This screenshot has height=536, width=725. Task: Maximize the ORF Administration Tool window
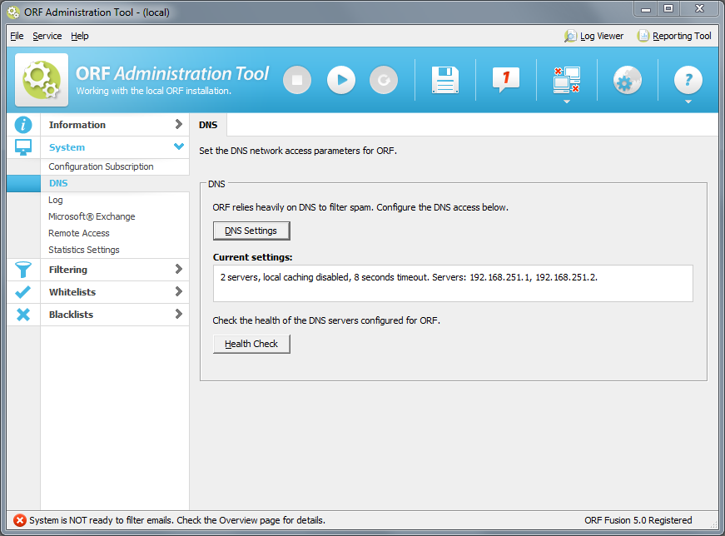tap(668, 9)
